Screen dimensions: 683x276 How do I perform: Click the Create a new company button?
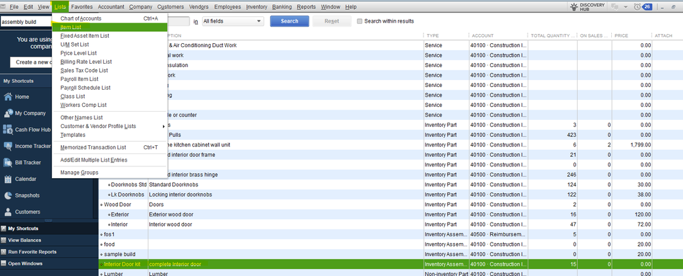tap(31, 62)
